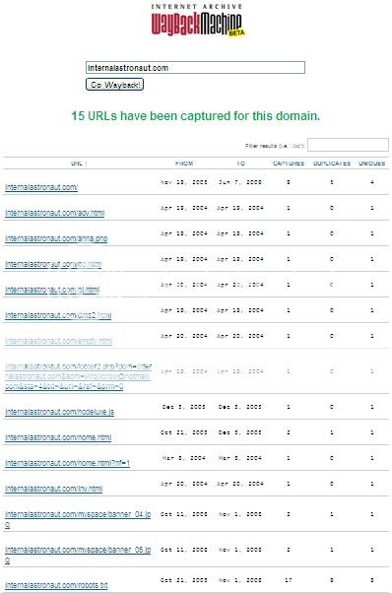Click the duplicates count in the robots.txt row
Screen dimensions: 392x593
[332, 580]
